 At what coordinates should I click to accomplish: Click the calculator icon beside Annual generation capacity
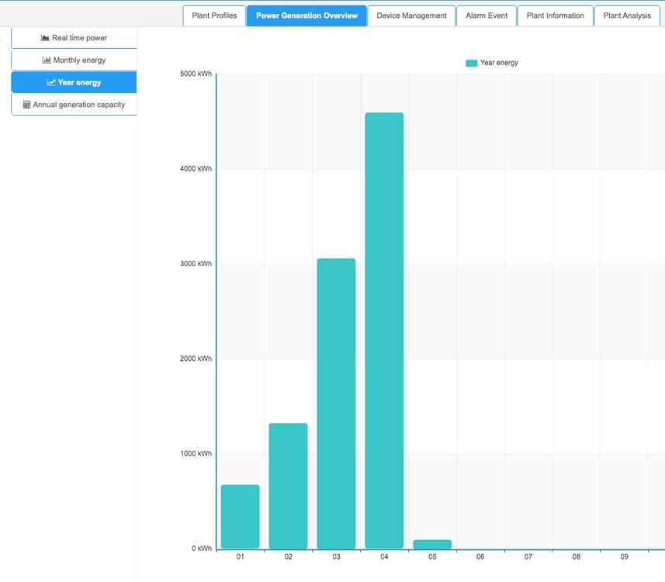click(27, 105)
